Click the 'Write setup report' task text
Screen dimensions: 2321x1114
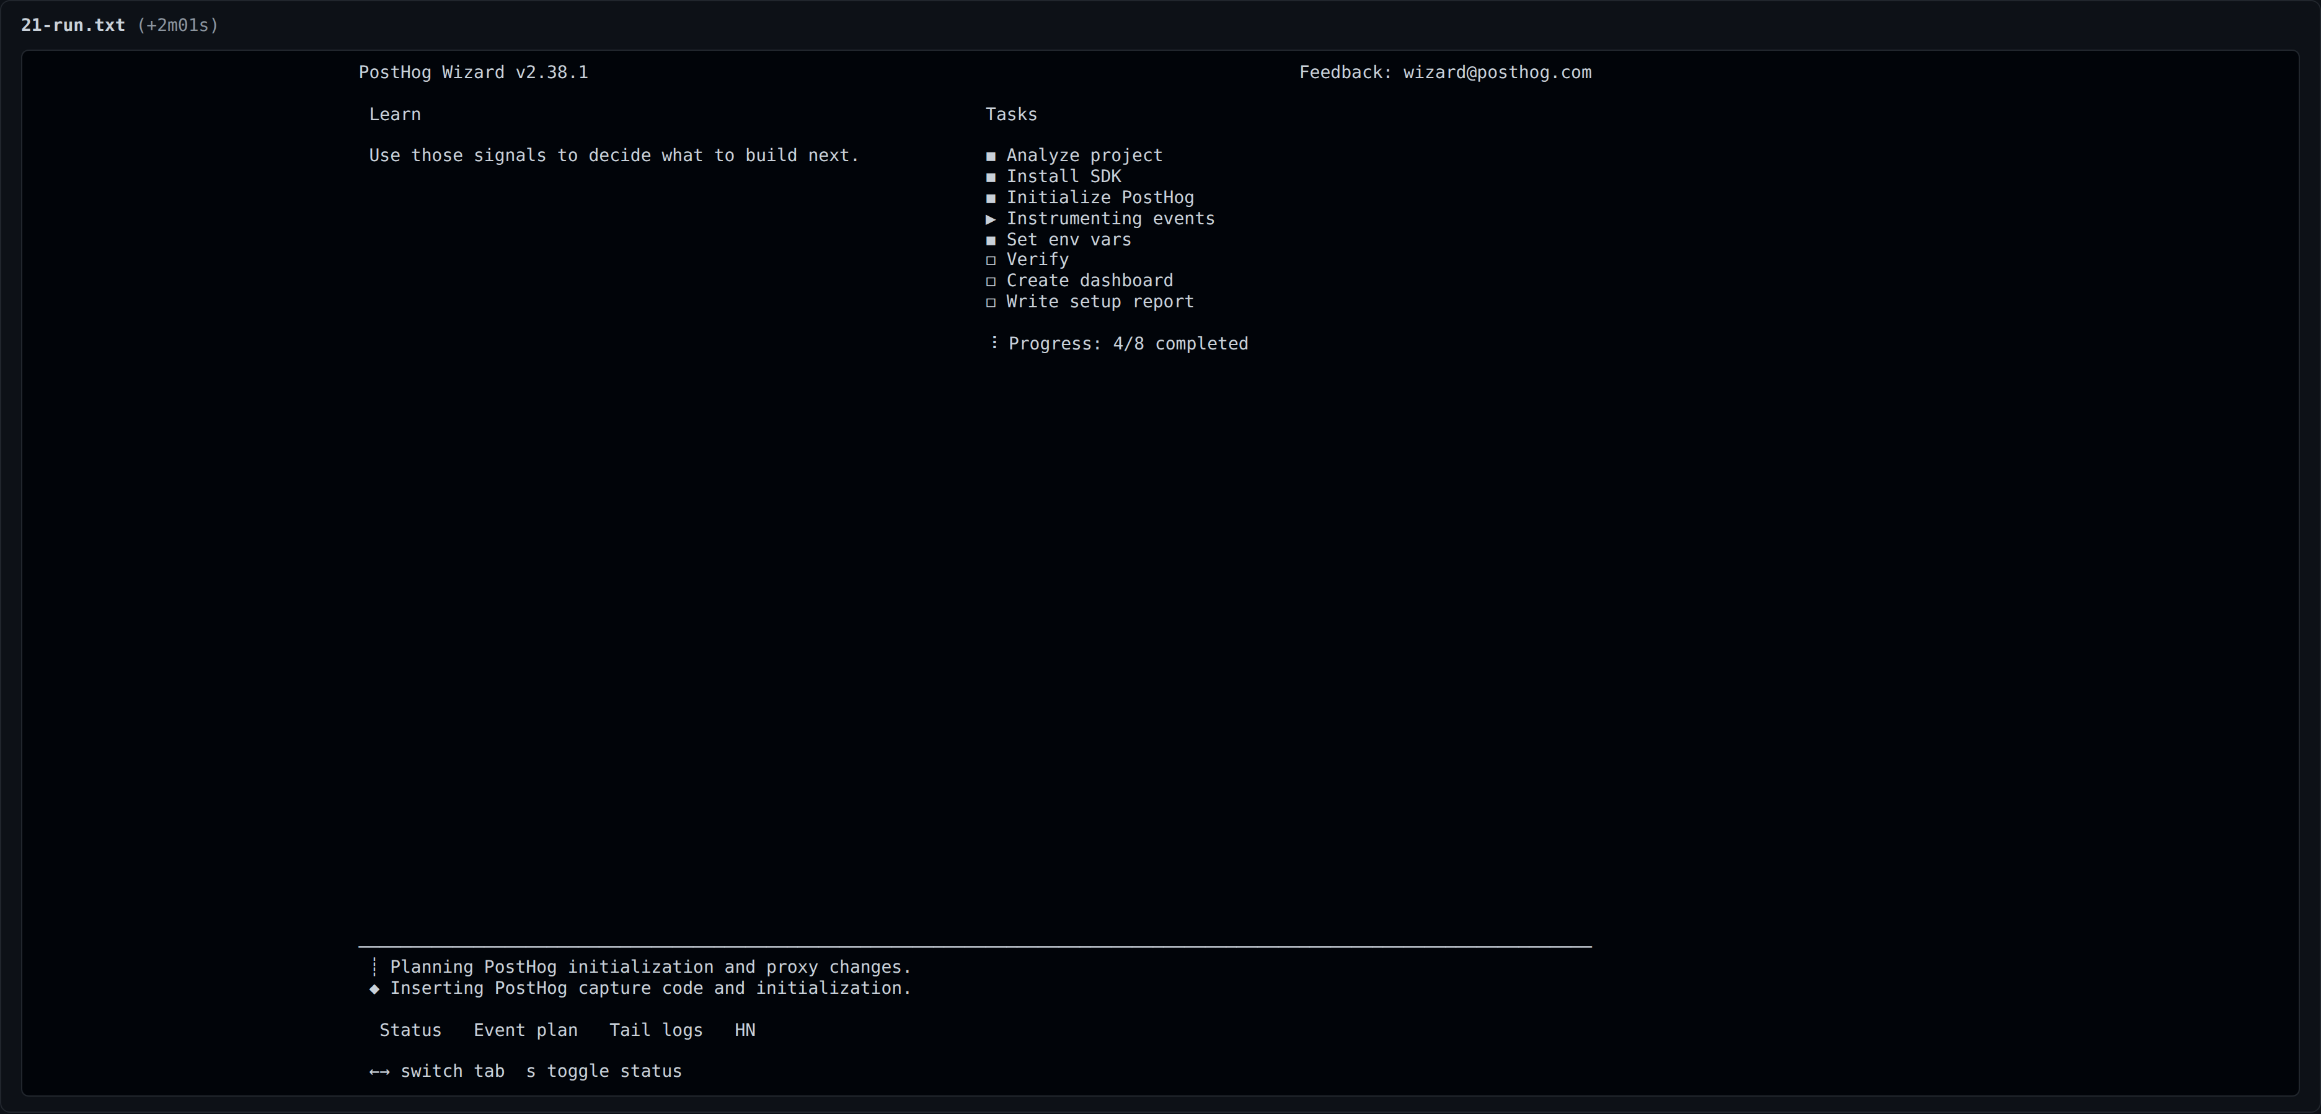click(x=1099, y=302)
